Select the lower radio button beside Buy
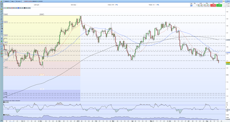This screenshot has height=122, width=230. click(224, 6)
